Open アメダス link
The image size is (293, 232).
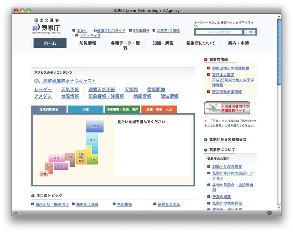tap(43, 96)
